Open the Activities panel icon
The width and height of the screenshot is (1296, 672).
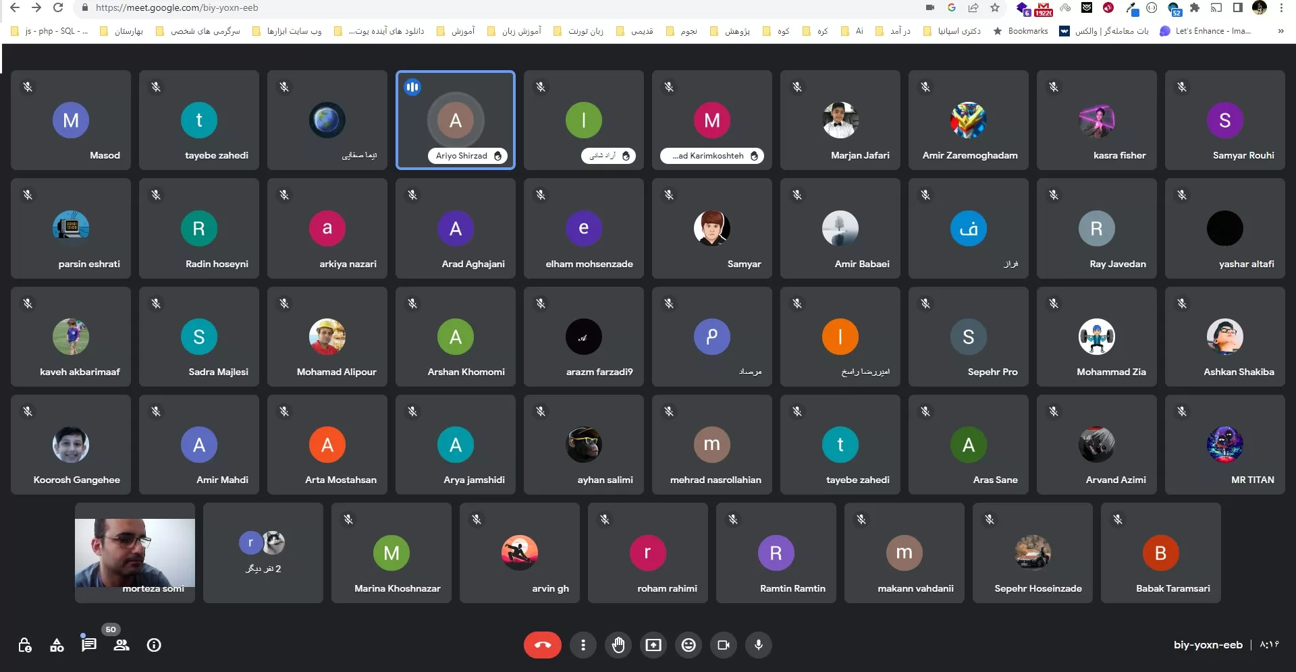57,645
